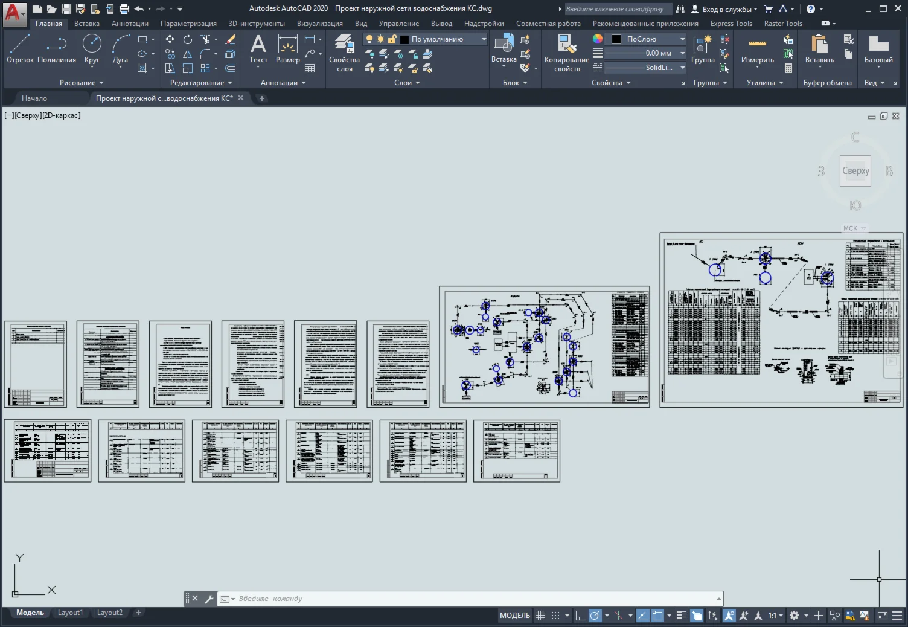Switch to the Начало document tab
Image resolution: width=908 pixels, height=627 pixels.
(x=34, y=98)
